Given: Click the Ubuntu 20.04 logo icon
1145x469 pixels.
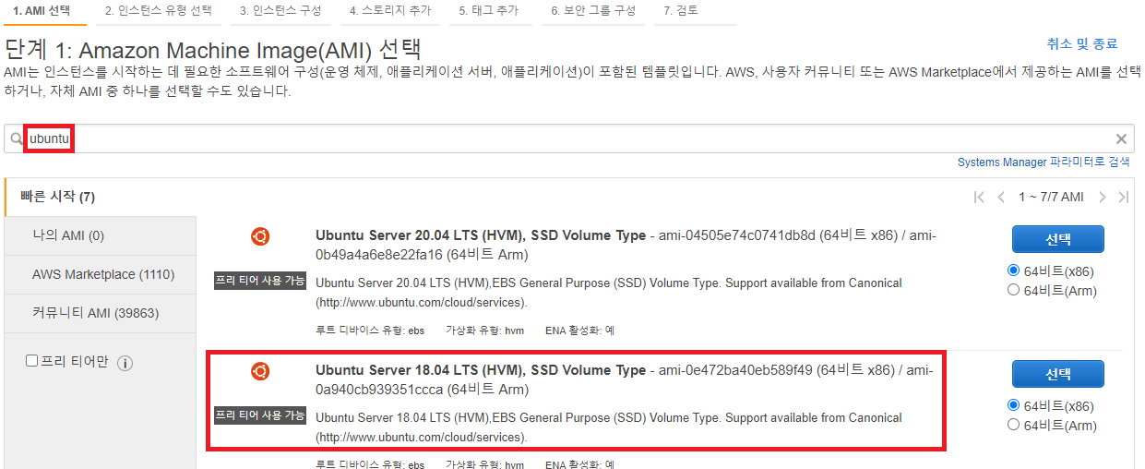Looking at the screenshot, I should 260,236.
